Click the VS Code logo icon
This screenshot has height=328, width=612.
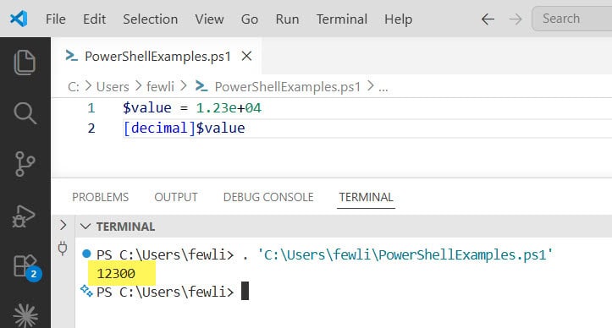click(19, 19)
